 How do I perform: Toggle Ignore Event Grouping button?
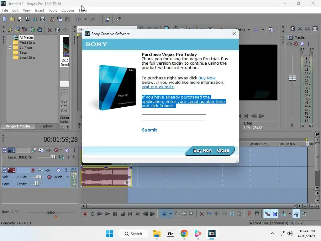(x=304, y=214)
